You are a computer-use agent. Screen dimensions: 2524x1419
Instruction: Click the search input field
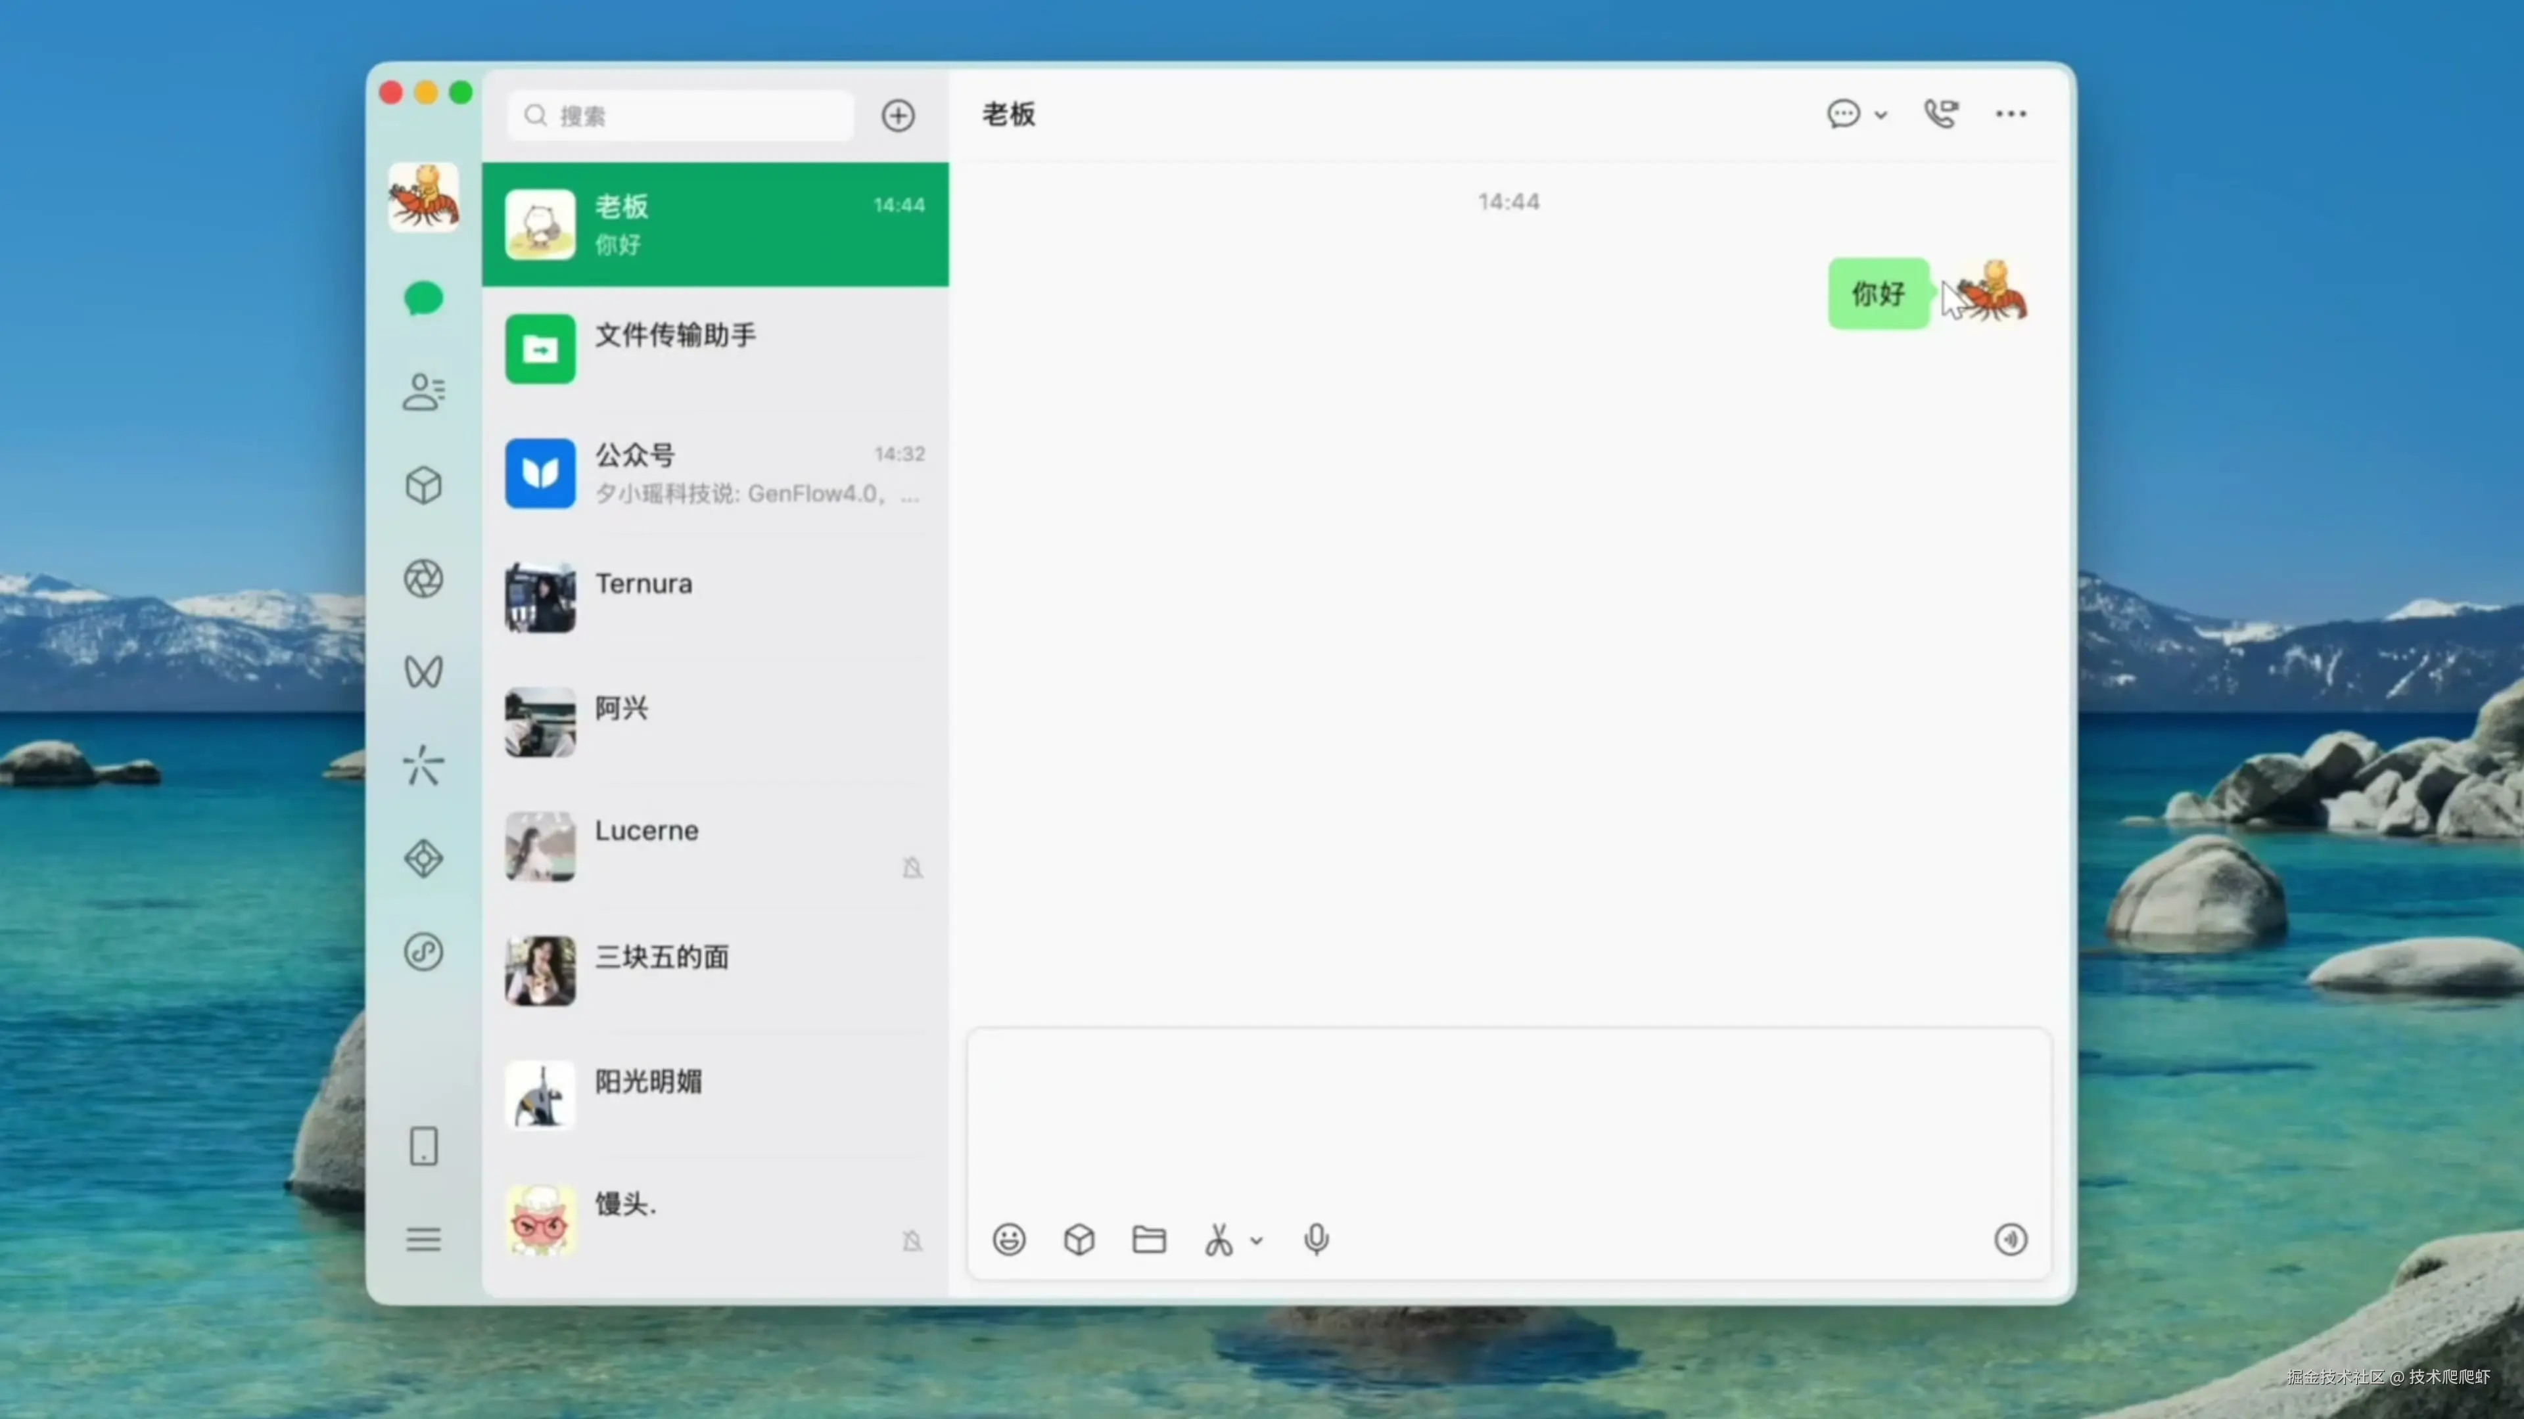point(686,116)
